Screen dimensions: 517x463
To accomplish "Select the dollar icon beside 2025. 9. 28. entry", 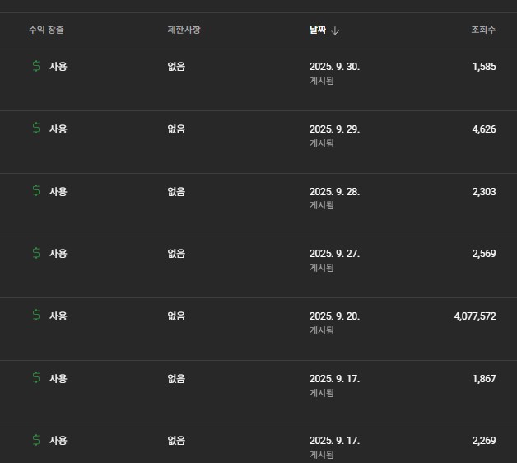I will (x=36, y=191).
